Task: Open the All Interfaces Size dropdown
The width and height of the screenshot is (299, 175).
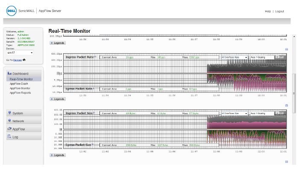Action: click(x=235, y=113)
